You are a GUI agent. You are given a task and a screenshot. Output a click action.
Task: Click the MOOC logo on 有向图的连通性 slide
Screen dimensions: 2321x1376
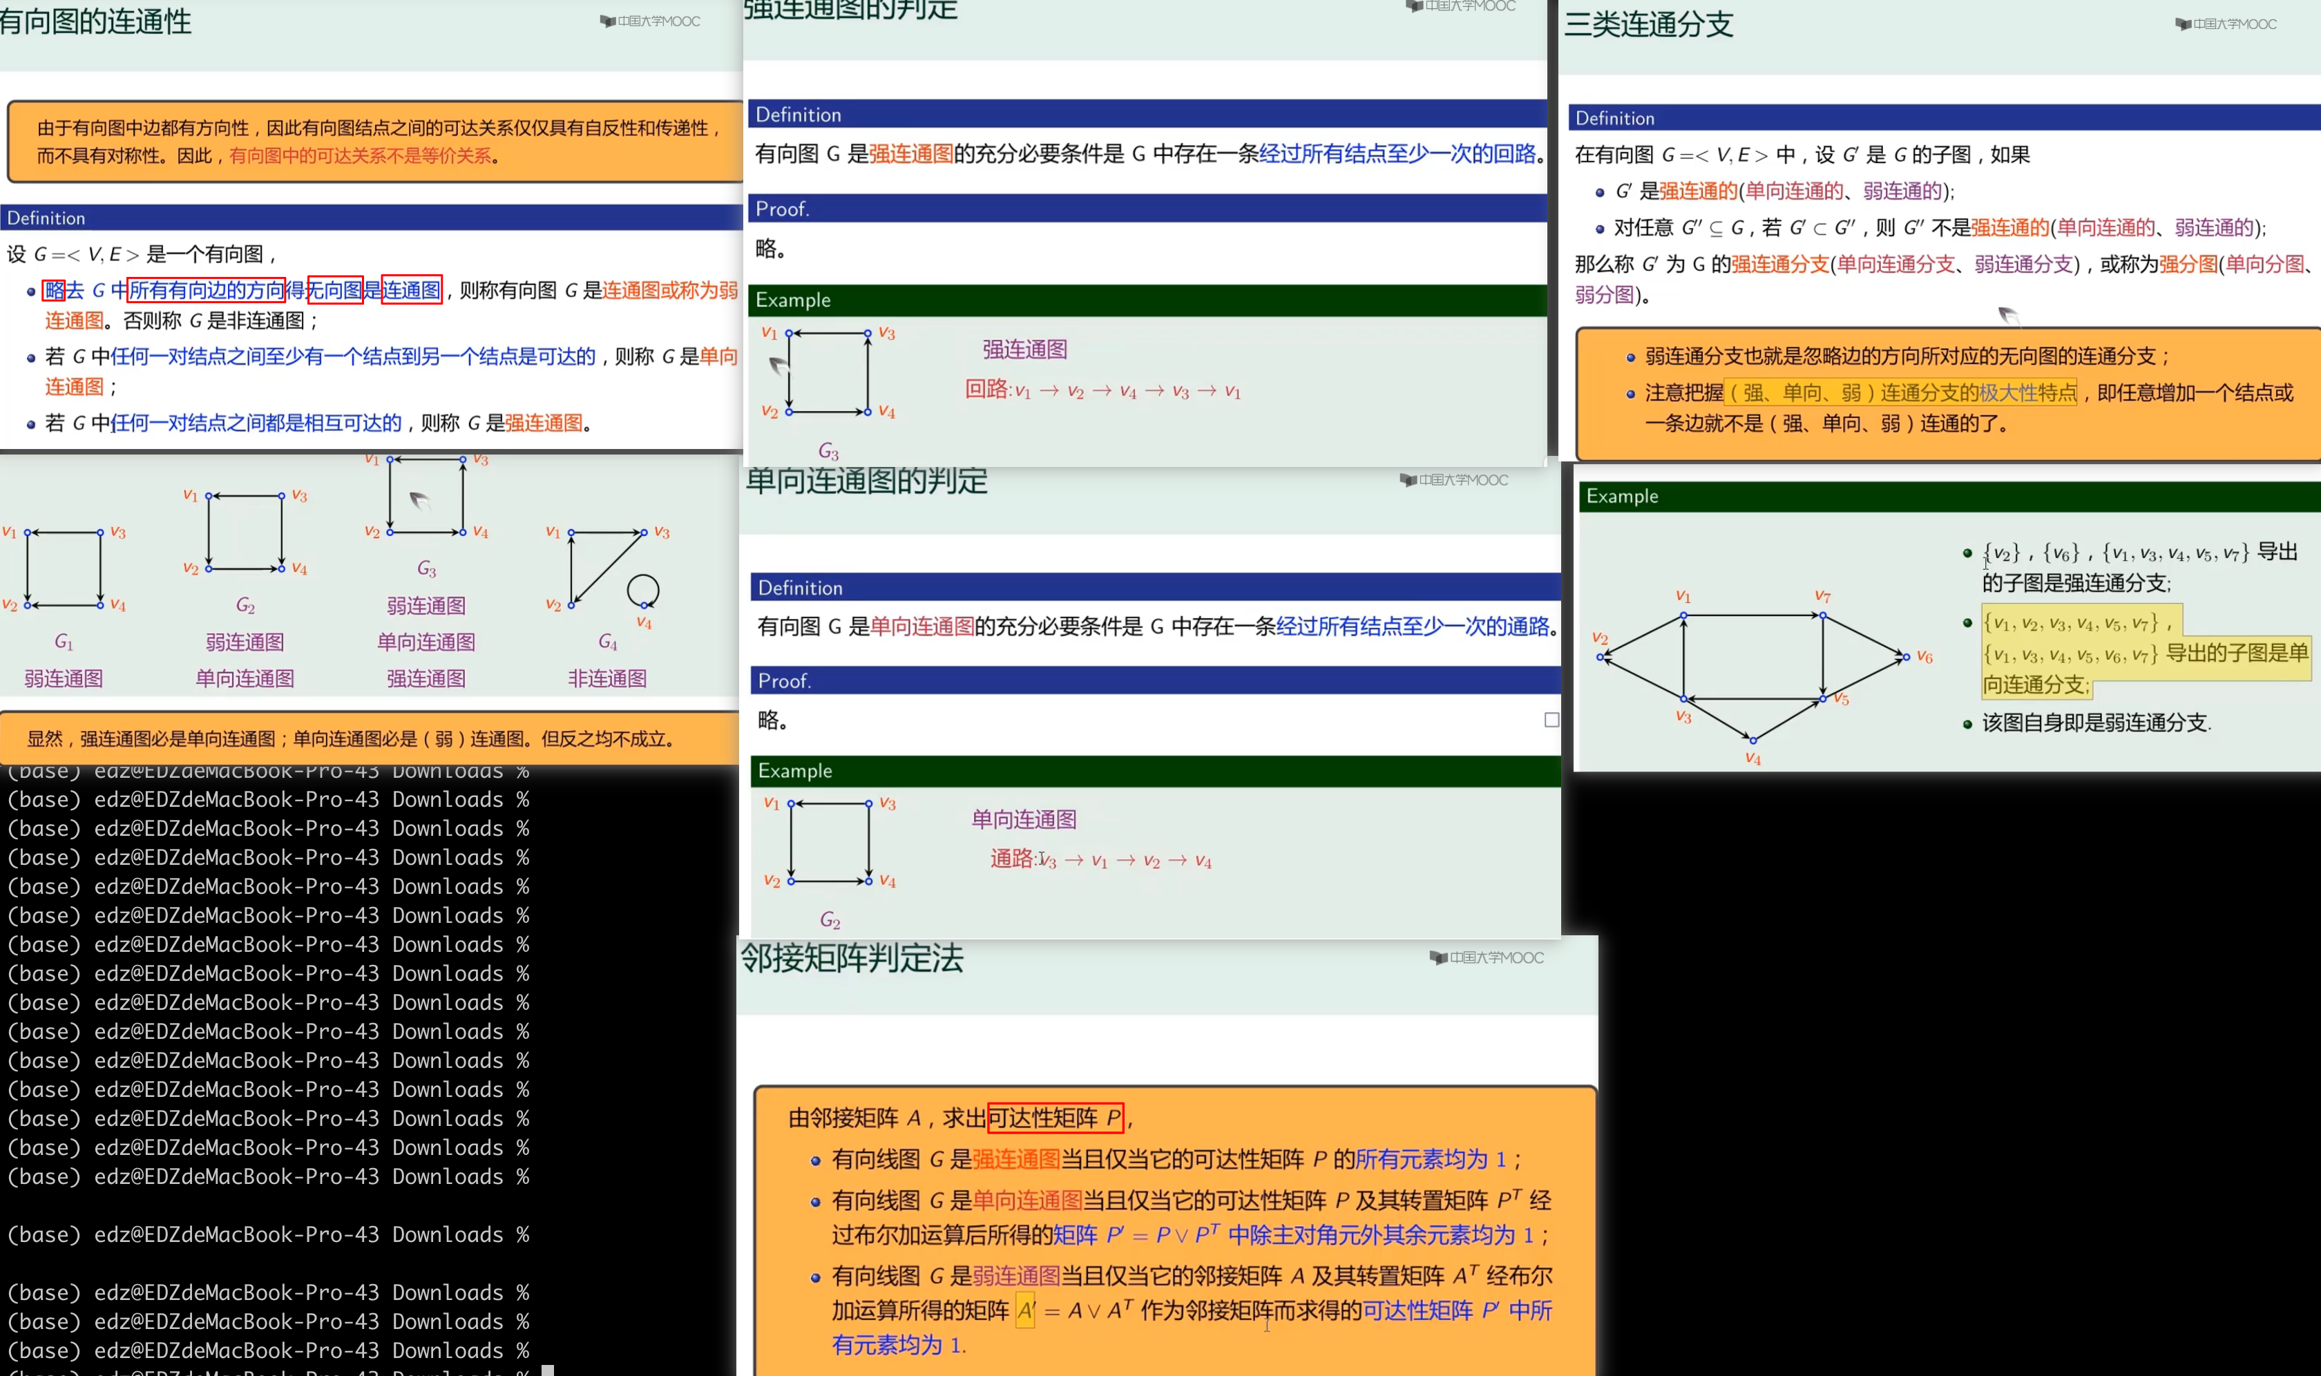click(650, 21)
